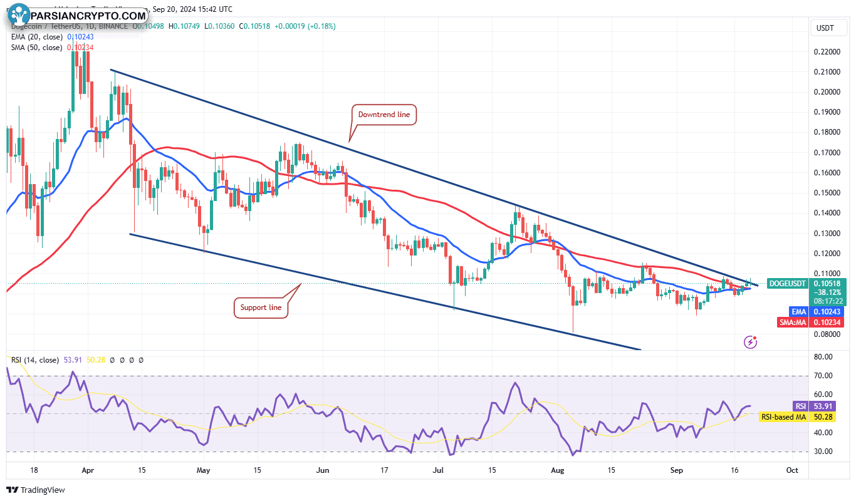856x501 pixels.
Task: Click the Apr date on time axis
Action: point(88,470)
